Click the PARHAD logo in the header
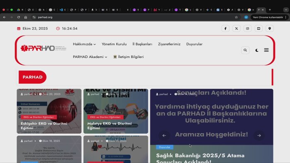 click(x=43, y=48)
